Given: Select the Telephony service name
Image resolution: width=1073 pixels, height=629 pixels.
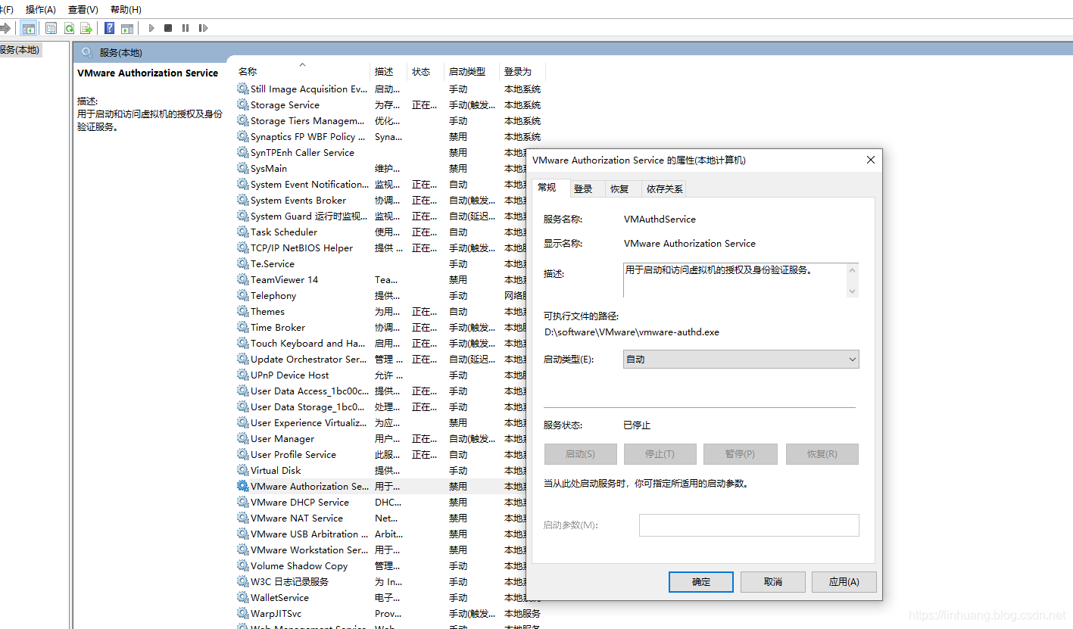Looking at the screenshot, I should click(x=273, y=295).
